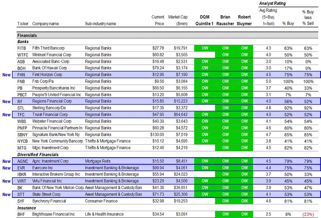This screenshot has height=218, width=321.
Task: Click the New label beside VIRT
Action: tap(6, 181)
